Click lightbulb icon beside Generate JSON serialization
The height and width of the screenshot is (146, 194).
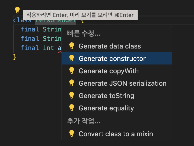coord(72,83)
